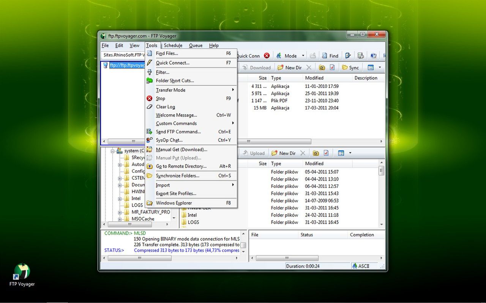Open the local view mode dropdown arrow
This screenshot has height=303, width=486.
[x=350, y=153]
